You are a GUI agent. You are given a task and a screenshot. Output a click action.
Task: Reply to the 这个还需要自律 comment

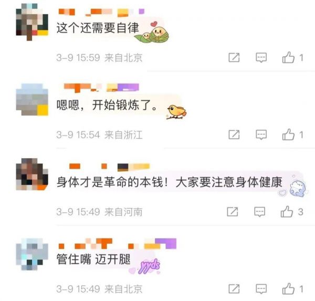(x=261, y=57)
